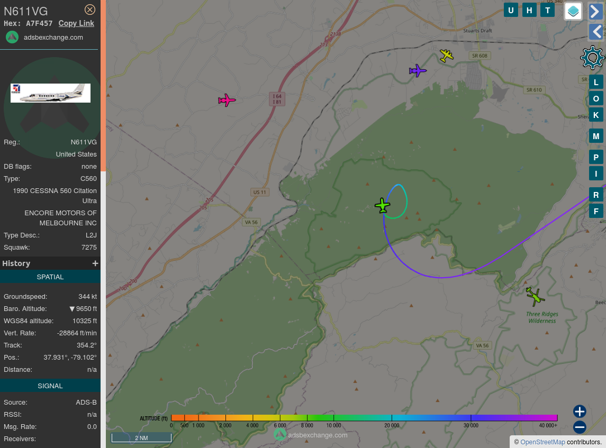Click the WGS84 altitude value 10325 ft
The height and width of the screenshot is (448, 606).
[85, 321]
